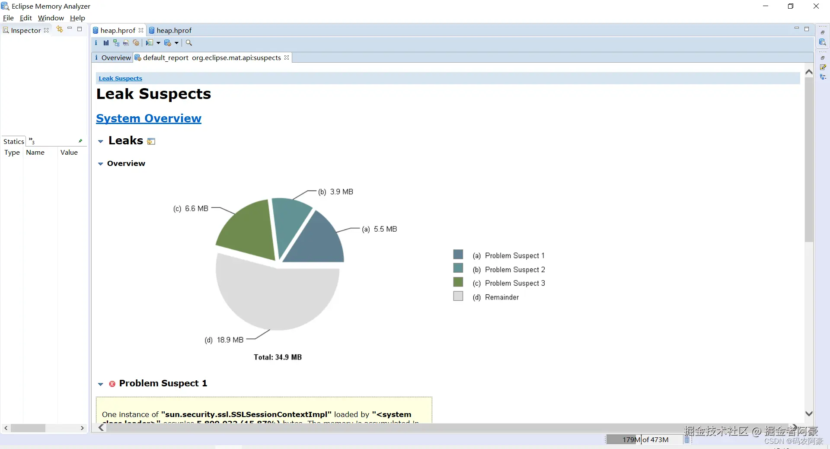
Task: Collapse the Leaks section
Action: pyautogui.click(x=100, y=141)
